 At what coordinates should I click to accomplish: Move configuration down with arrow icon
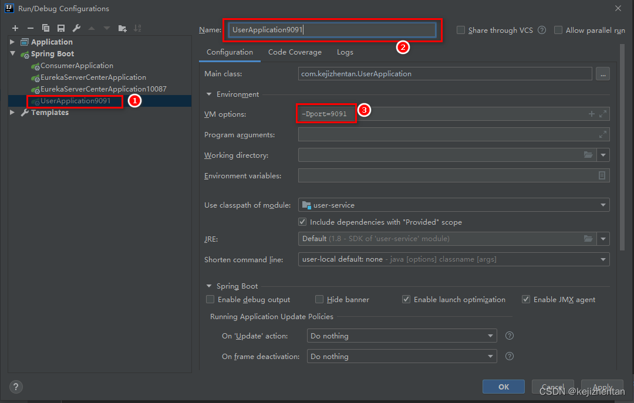point(107,28)
